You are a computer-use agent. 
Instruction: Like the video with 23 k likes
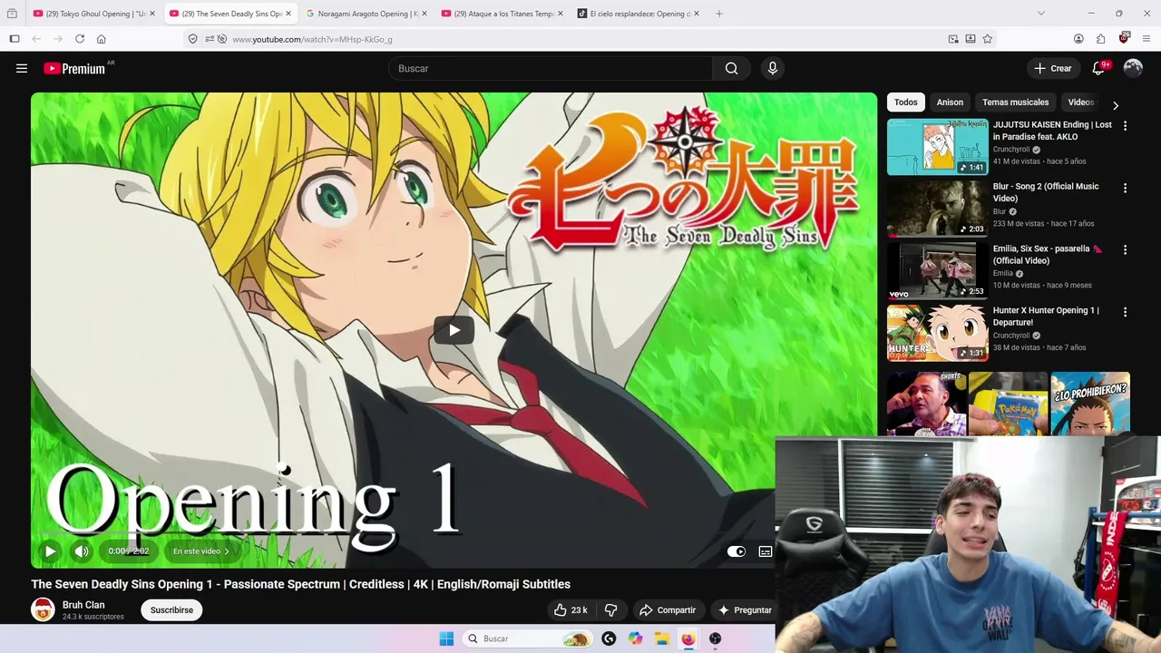(x=571, y=610)
